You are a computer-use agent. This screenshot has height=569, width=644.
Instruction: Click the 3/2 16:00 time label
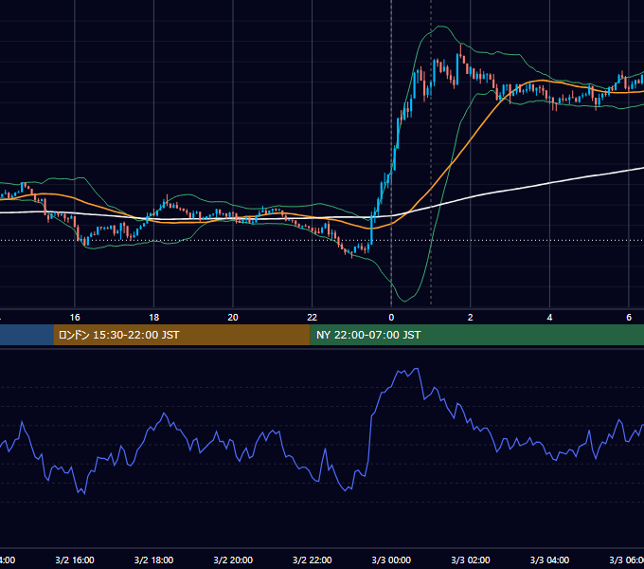(75, 560)
